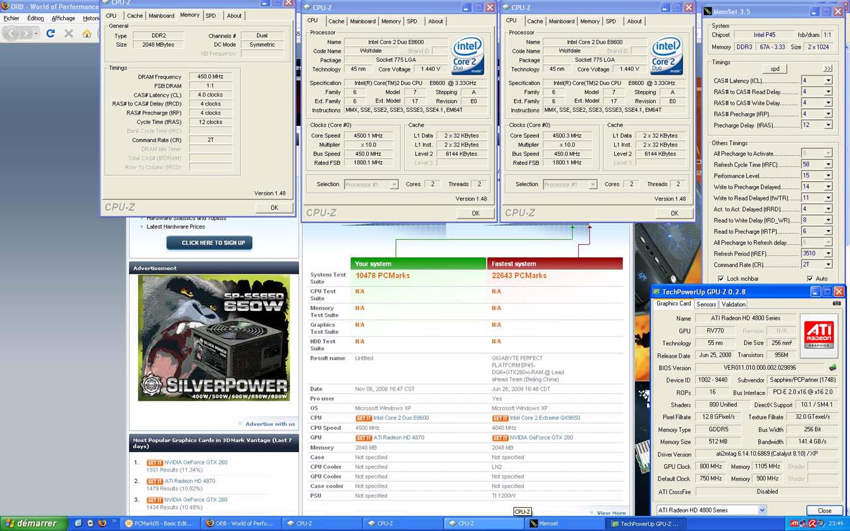This screenshot has width=850, height=531.
Task: Open Édition menu in Firefox
Action: 35,18
